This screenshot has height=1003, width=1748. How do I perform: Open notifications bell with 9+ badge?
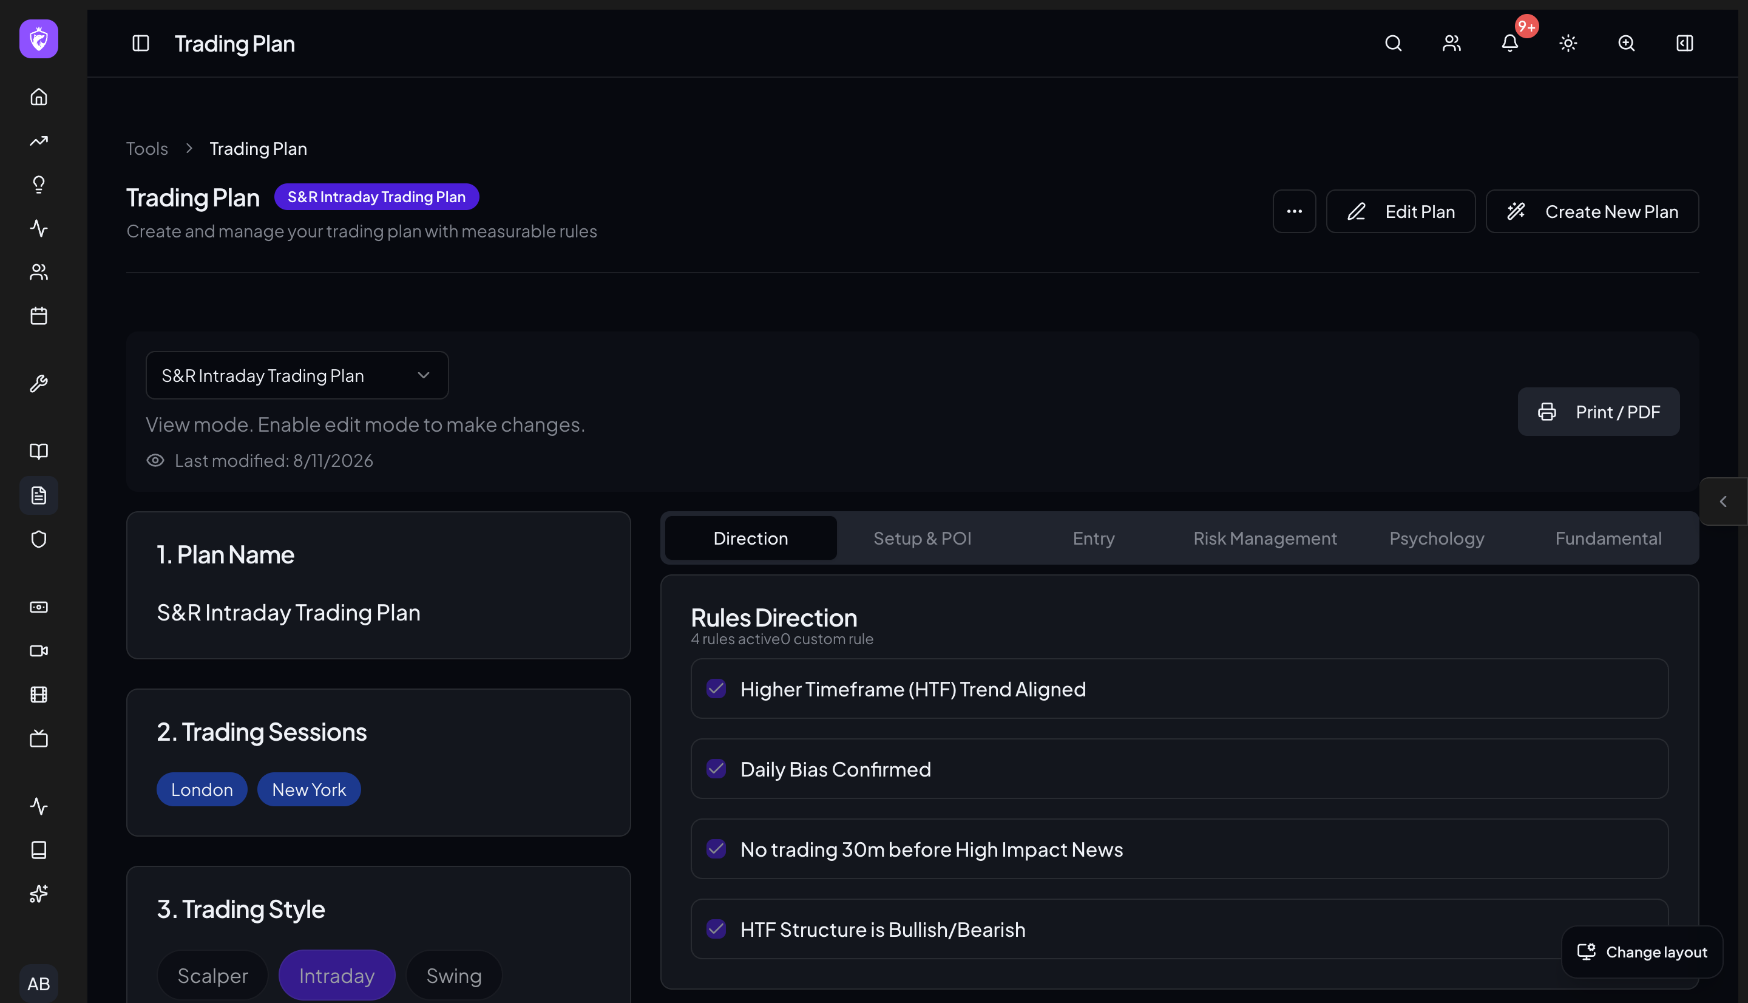tap(1510, 43)
